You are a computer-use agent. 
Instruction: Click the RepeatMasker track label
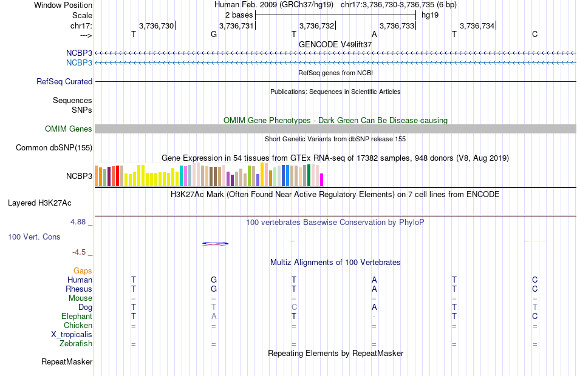[67, 362]
